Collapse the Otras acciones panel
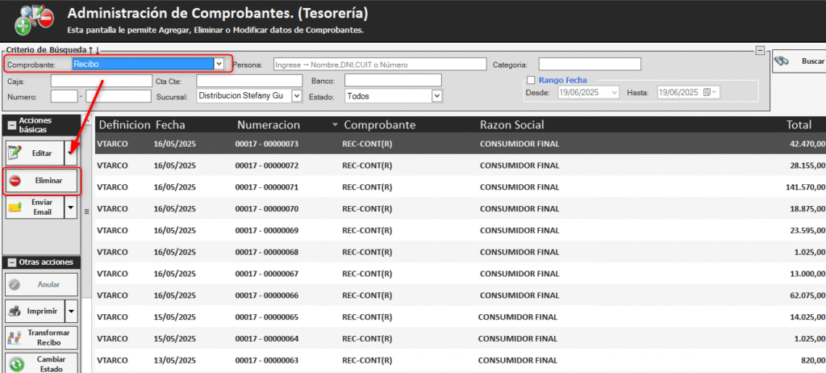 [x=11, y=262]
